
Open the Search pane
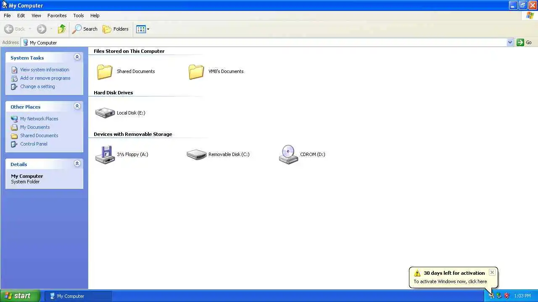[x=85, y=29]
